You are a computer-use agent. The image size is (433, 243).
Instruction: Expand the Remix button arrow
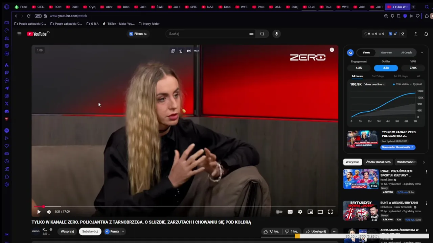123,232
